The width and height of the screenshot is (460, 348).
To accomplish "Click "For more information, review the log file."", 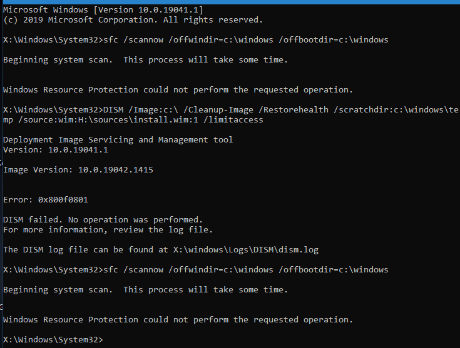I will click(x=108, y=230).
